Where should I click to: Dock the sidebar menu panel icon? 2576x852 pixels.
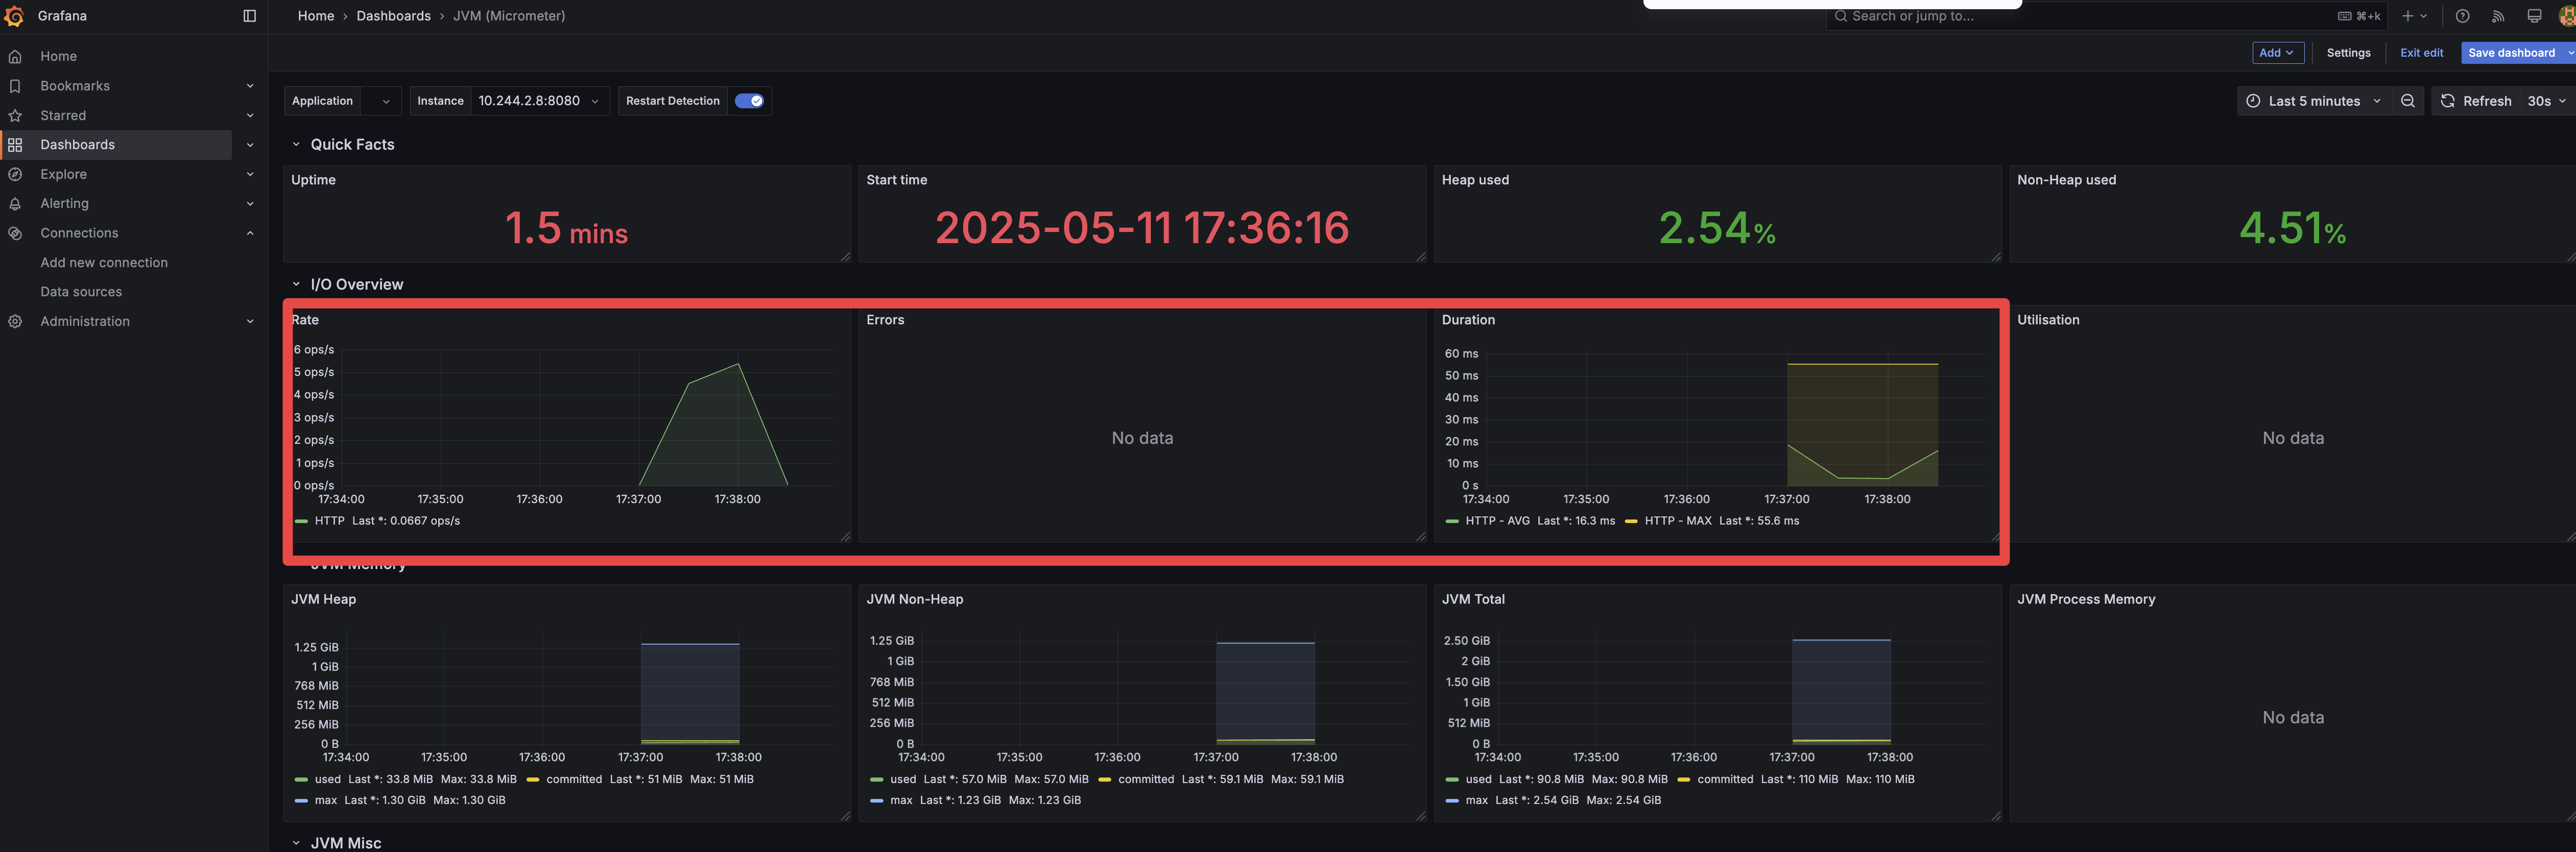(249, 16)
